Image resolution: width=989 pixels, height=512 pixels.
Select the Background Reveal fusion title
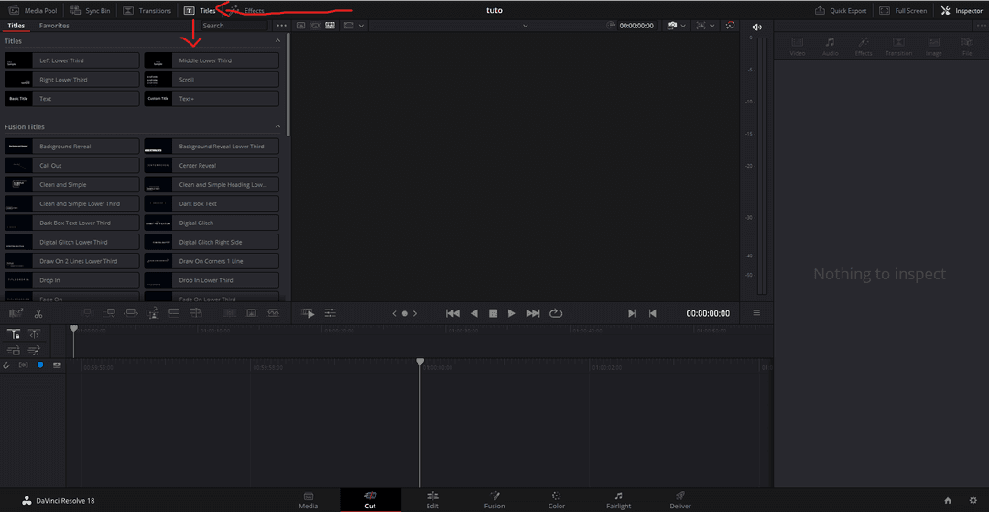[72, 147]
